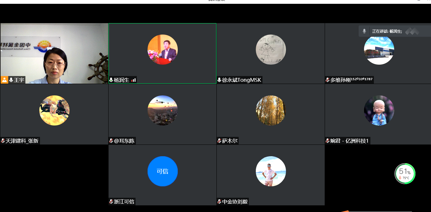Open 杨润生's circular profile avatar
This screenshot has height=212, width=431.
(x=162, y=50)
